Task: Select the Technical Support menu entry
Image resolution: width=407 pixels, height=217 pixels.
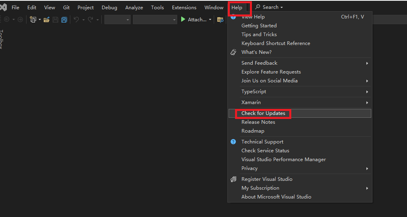Action: pos(300,142)
